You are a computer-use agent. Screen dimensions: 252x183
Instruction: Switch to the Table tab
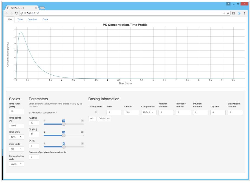[x=20, y=19]
